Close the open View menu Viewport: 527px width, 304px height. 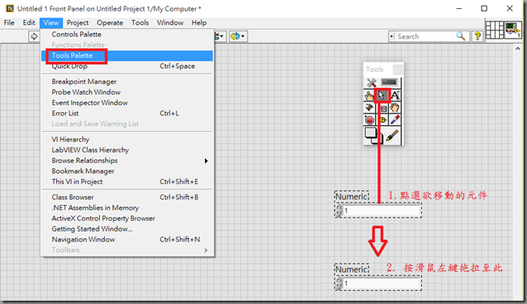50,23
